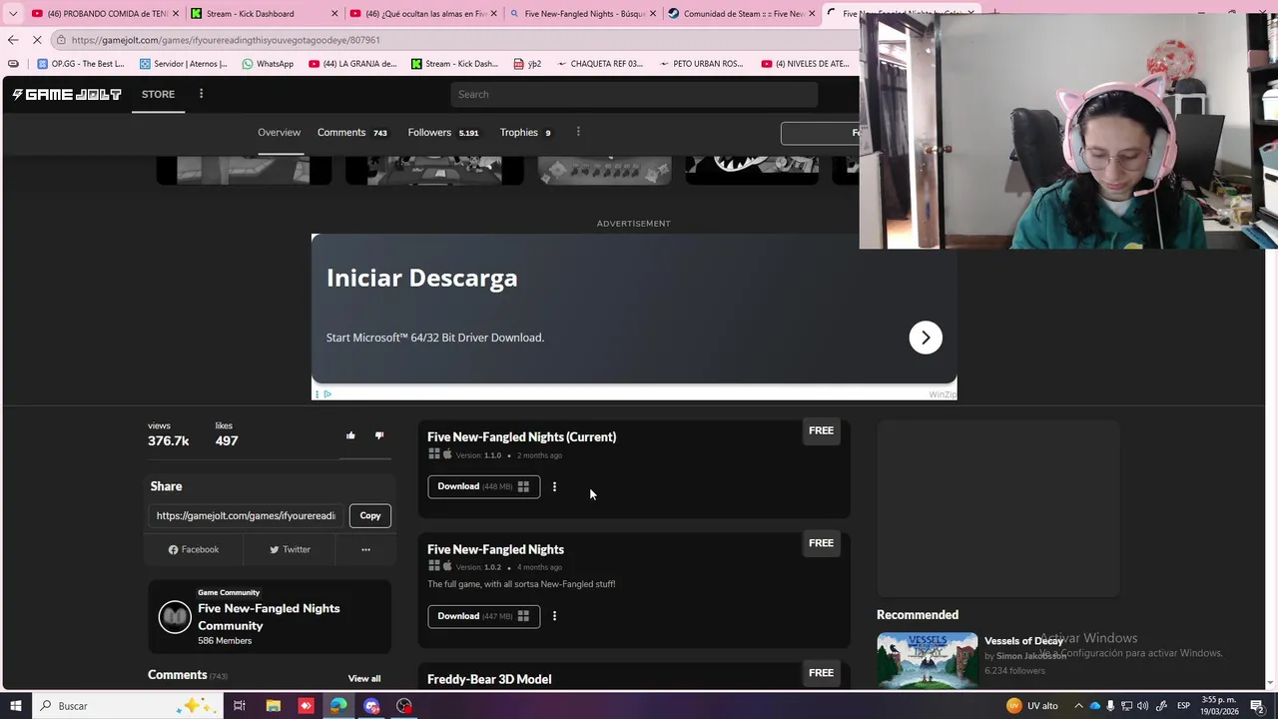Show hidden system tray icons
Screen dimensions: 1278x719
point(1078,706)
